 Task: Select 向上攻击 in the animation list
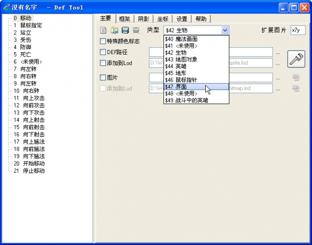click(x=33, y=98)
